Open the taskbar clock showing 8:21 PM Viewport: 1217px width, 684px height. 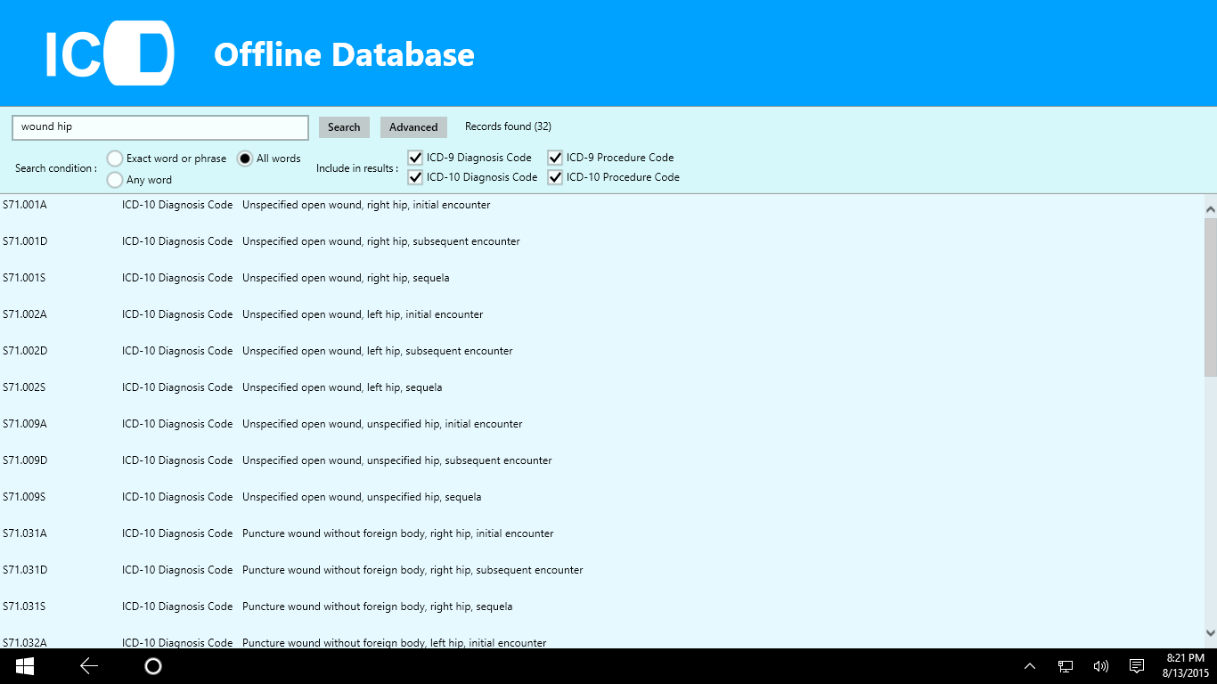1185,665
